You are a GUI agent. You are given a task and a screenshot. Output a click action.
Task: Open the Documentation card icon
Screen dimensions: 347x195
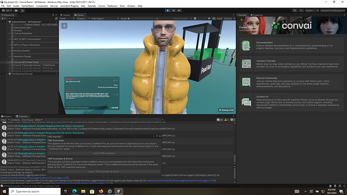(246, 45)
